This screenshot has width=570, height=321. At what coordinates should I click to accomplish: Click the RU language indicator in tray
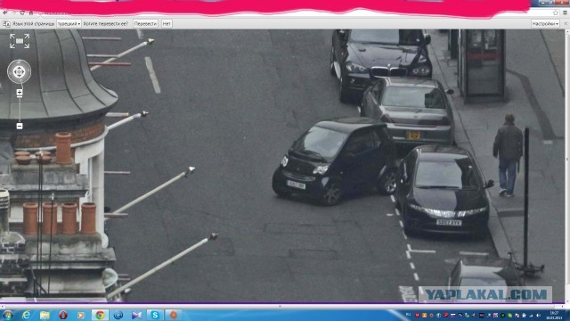[x=408, y=315]
